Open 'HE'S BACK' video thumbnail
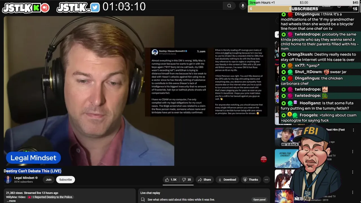361x203 pixels. [287, 137]
